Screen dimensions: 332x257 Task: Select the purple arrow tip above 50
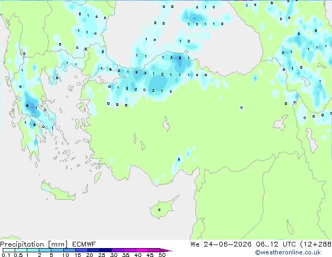[166, 250]
